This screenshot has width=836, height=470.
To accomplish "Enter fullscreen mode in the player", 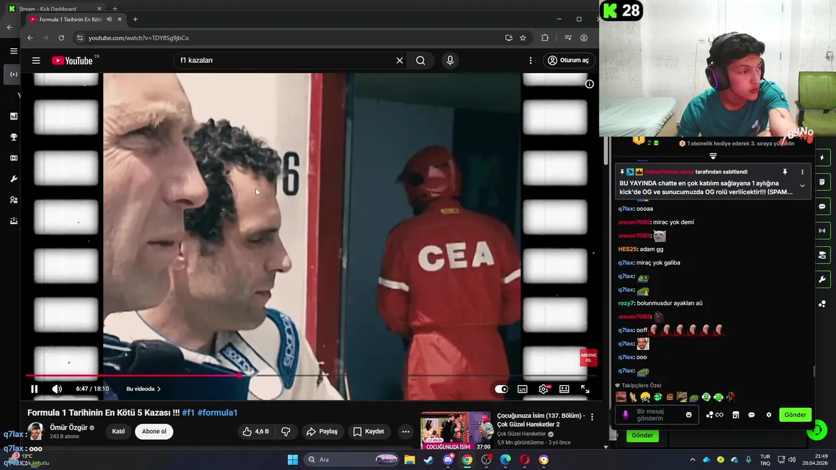I will [x=585, y=389].
